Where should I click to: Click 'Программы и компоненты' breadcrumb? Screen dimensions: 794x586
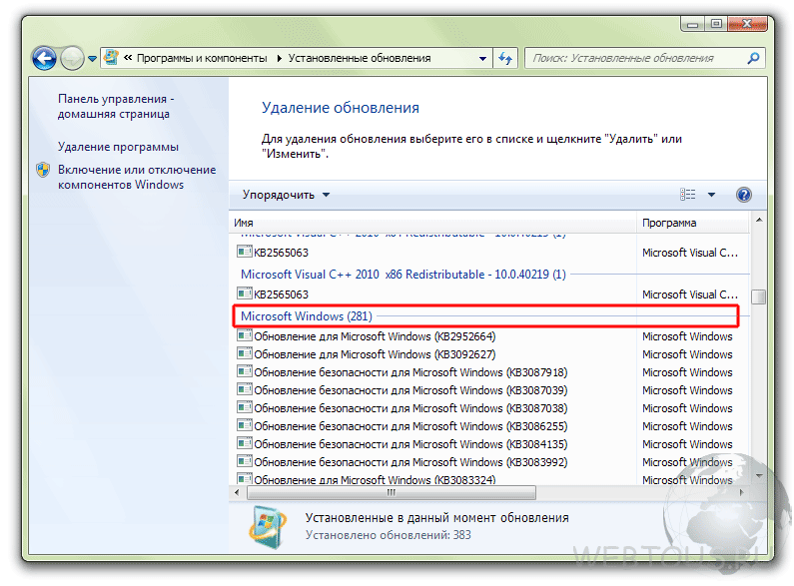click(202, 59)
